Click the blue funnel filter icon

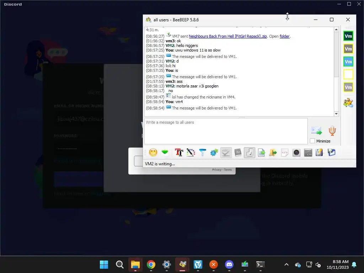pos(202,152)
